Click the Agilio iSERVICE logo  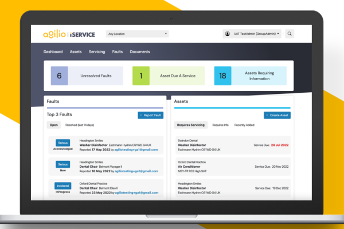point(69,34)
